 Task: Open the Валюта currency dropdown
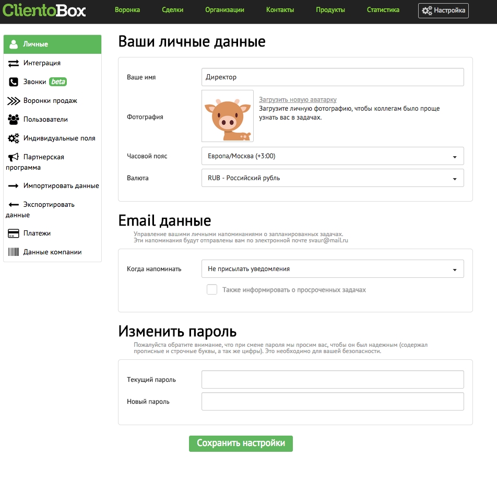[333, 178]
